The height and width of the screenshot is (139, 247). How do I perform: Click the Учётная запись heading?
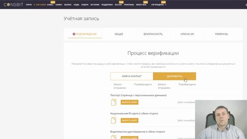point(81,19)
